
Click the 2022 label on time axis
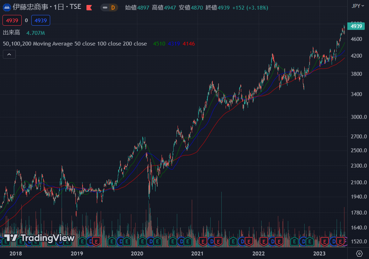tap(258, 254)
